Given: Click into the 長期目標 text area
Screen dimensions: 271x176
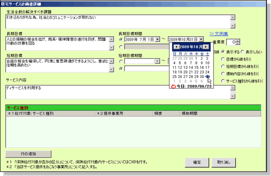Looking at the screenshot, I should coord(57,43).
